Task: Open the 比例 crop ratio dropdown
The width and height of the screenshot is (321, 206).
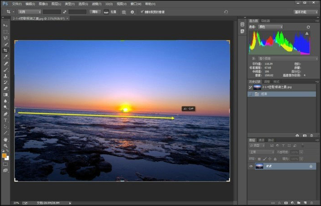Action: [29, 12]
